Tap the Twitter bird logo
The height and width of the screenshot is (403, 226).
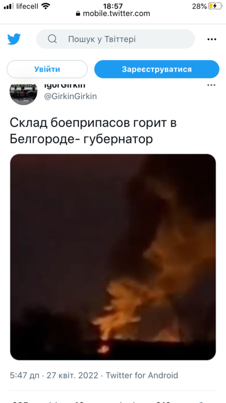point(14,39)
